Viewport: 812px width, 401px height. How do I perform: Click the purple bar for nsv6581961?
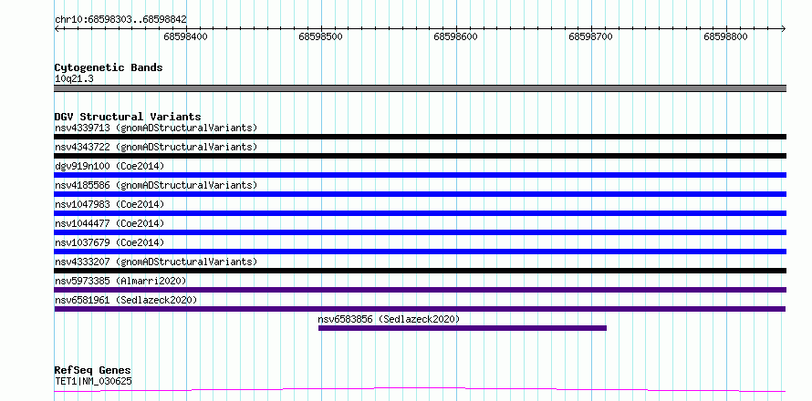(420, 309)
